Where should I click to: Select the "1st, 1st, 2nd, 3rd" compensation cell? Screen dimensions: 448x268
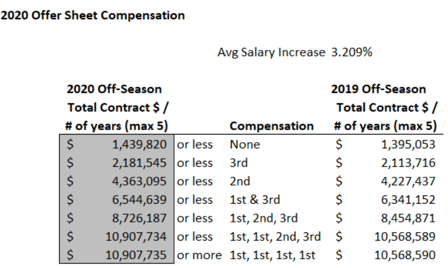(275, 237)
